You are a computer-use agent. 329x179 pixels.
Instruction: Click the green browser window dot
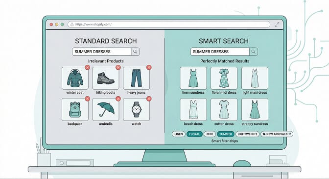62,24
